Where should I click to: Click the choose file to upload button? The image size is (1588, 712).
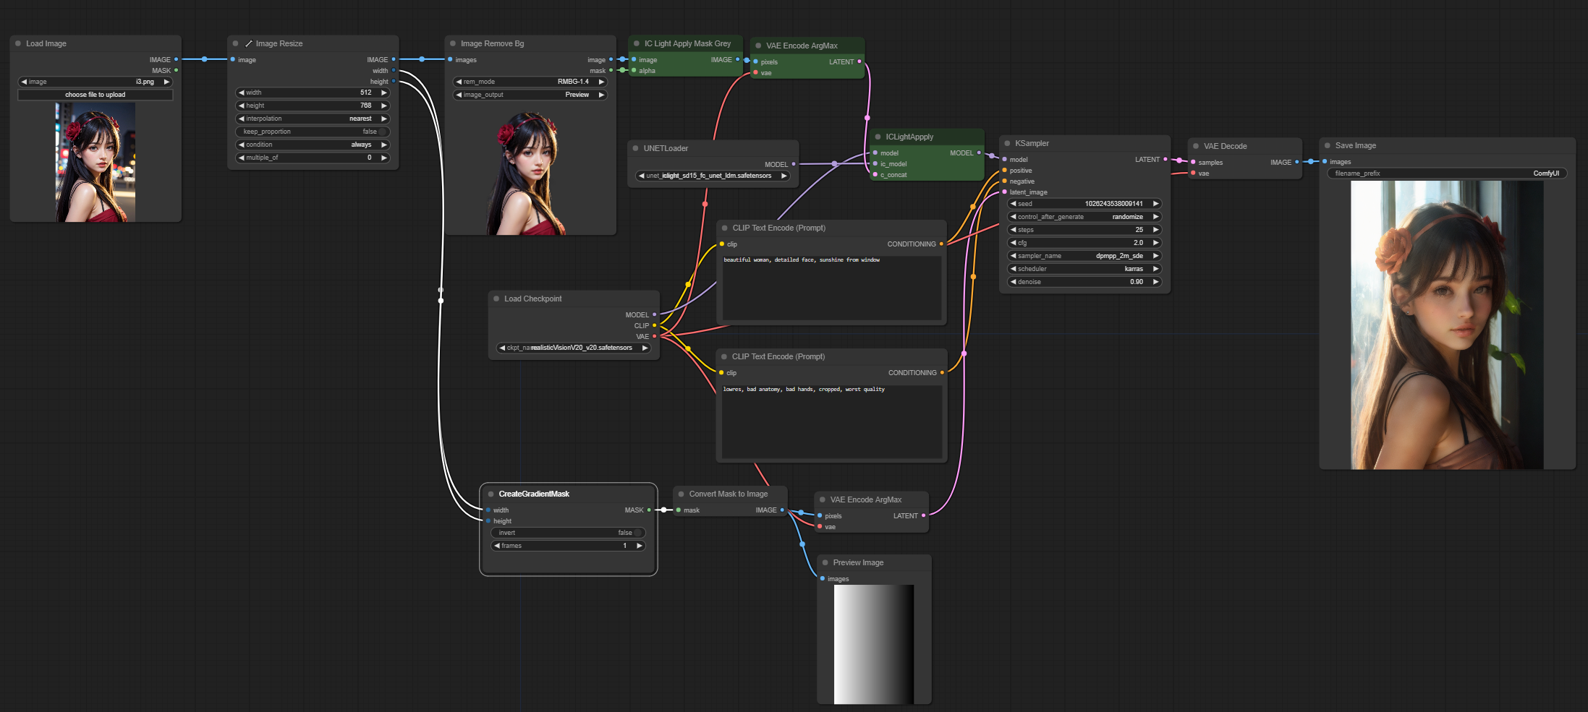(95, 95)
